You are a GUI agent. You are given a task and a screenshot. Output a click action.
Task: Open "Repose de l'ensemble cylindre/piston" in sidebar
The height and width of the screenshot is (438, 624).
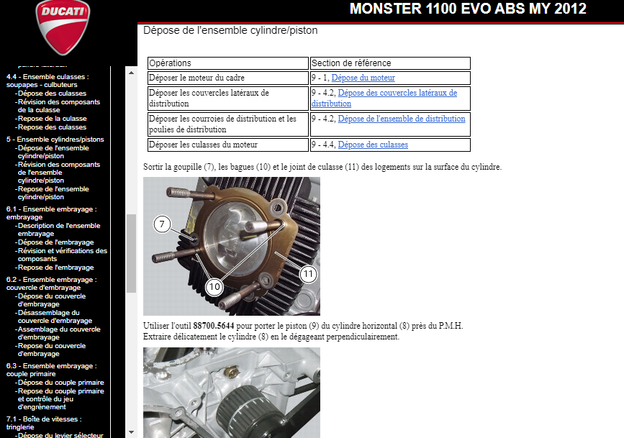53,193
